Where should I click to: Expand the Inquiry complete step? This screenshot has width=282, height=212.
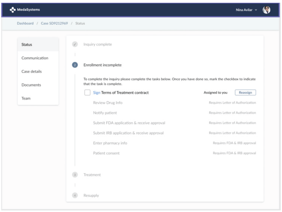coord(97,44)
